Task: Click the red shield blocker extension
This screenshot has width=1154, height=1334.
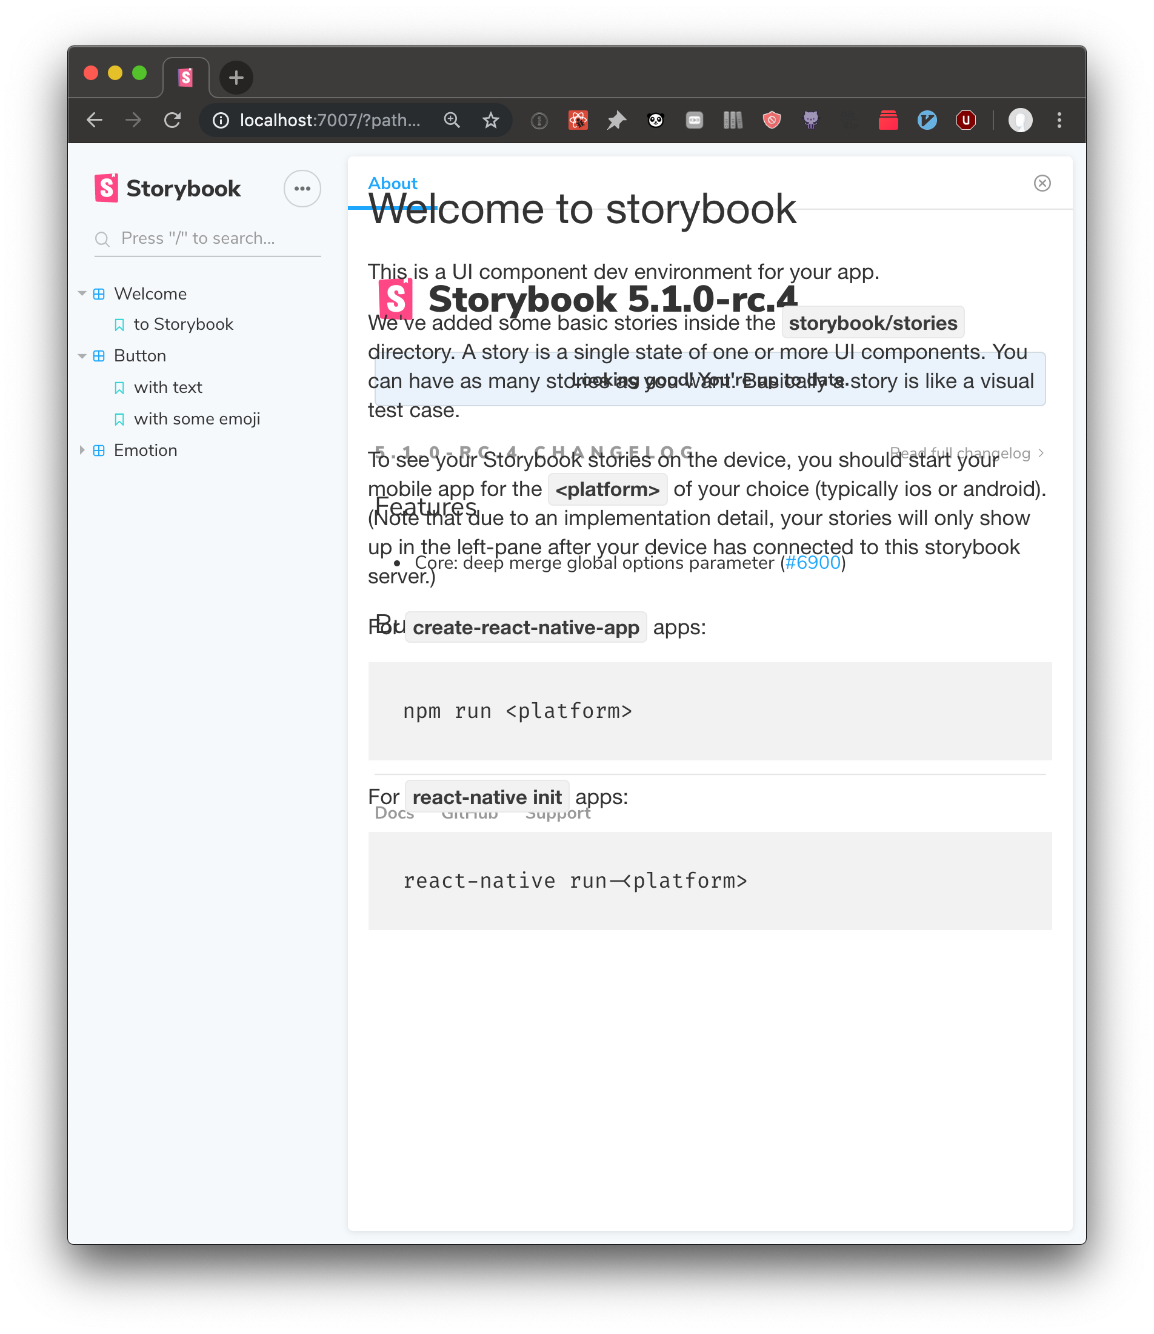Action: [x=772, y=121]
